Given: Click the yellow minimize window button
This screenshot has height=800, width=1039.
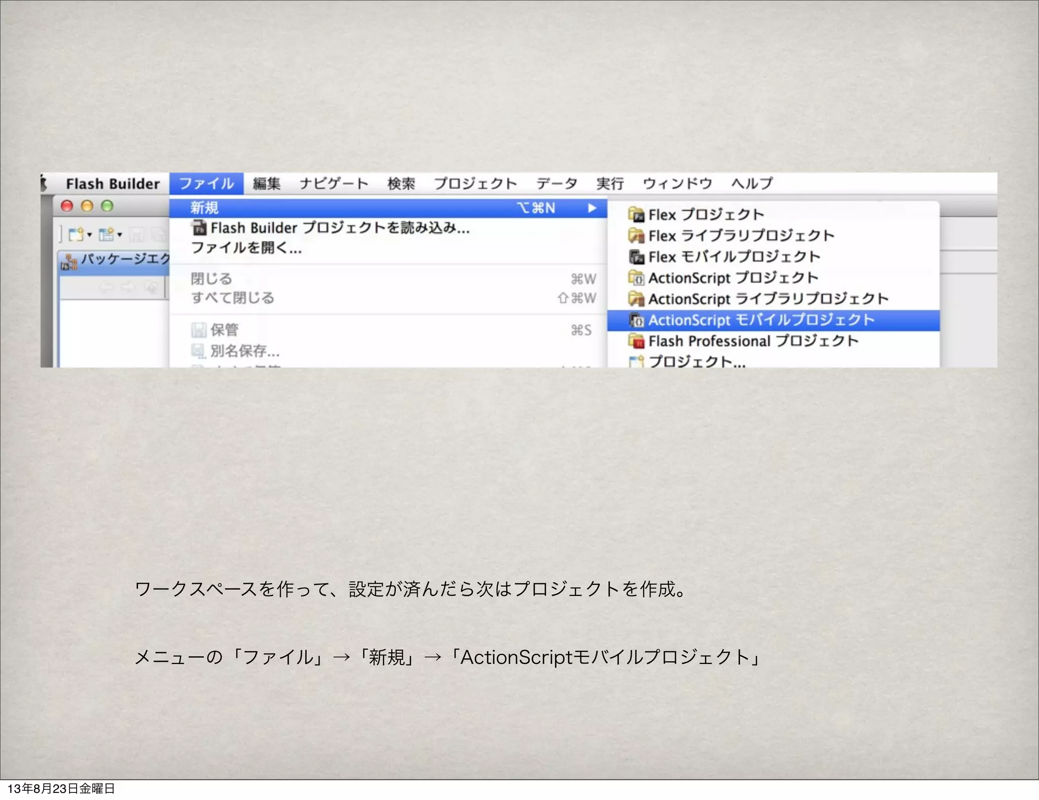Looking at the screenshot, I should (87, 206).
